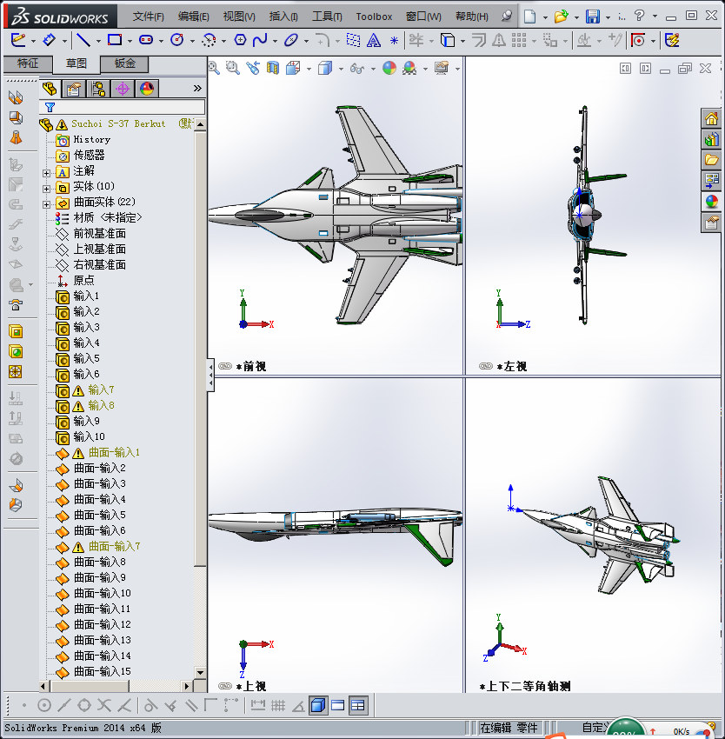This screenshot has width=725, height=739.
Task: Toggle the grid snap icon in bottom toolbar
Action: (x=278, y=705)
